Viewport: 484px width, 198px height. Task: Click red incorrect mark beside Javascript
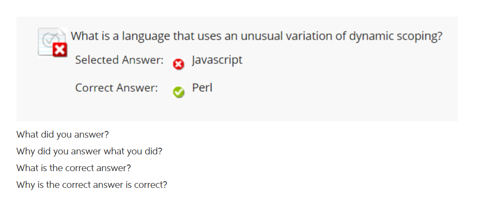click(x=178, y=64)
